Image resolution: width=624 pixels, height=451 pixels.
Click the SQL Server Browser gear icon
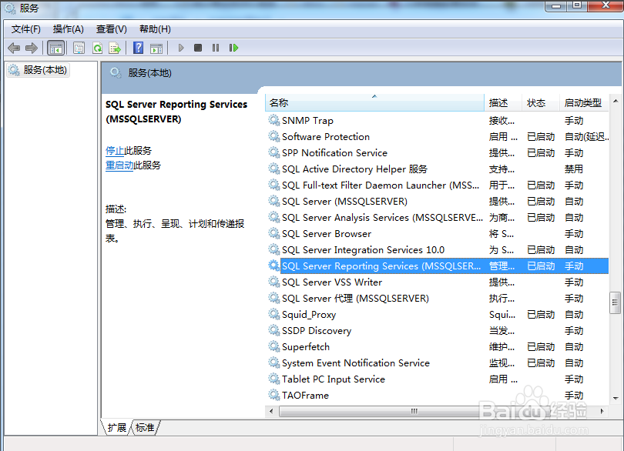pos(273,233)
